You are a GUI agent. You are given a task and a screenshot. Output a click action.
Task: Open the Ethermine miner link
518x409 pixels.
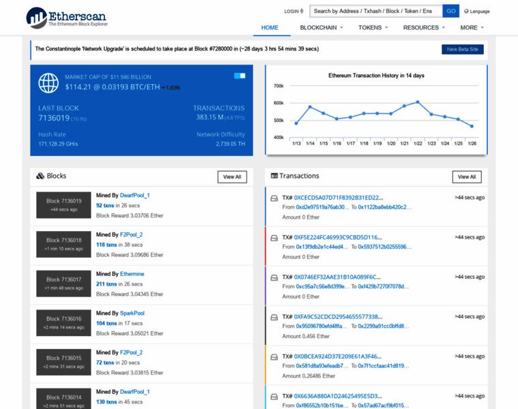[132, 274]
